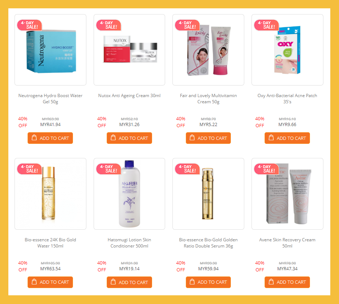Add Nutox Anti Ageing Cream to cart

click(x=129, y=138)
